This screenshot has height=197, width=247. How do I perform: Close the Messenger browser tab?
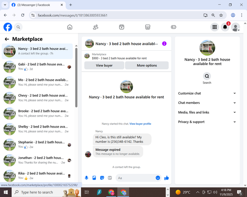click(62, 5)
